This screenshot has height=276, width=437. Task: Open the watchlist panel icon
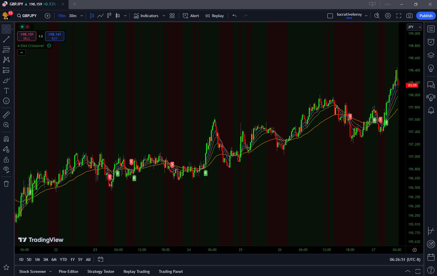pyautogui.click(x=431, y=29)
